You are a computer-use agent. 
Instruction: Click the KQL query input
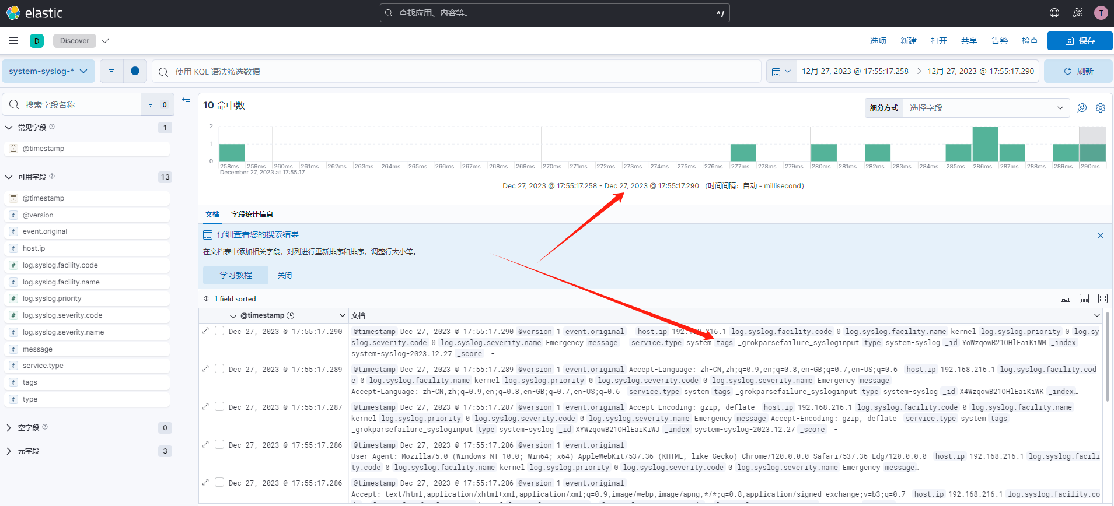(456, 71)
